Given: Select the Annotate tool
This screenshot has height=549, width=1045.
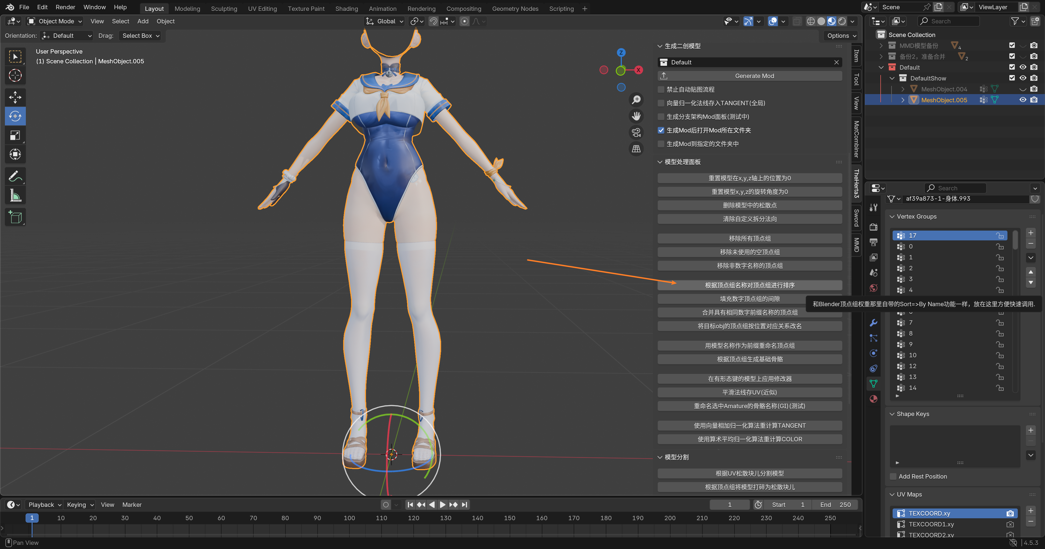Looking at the screenshot, I should click(15, 176).
